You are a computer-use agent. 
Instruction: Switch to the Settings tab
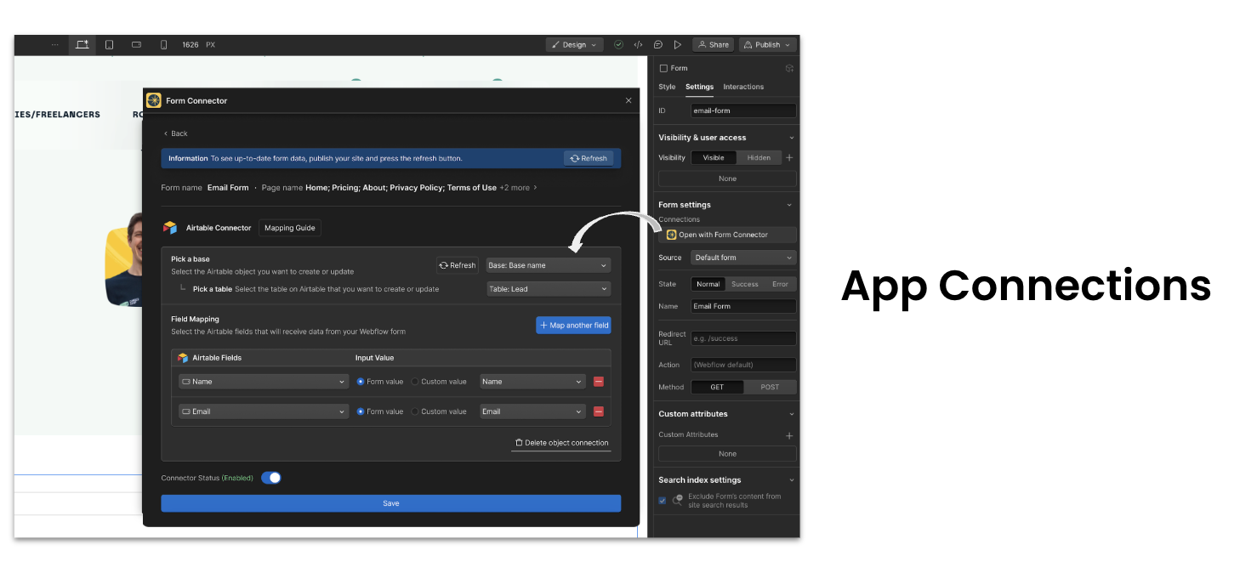pos(699,87)
